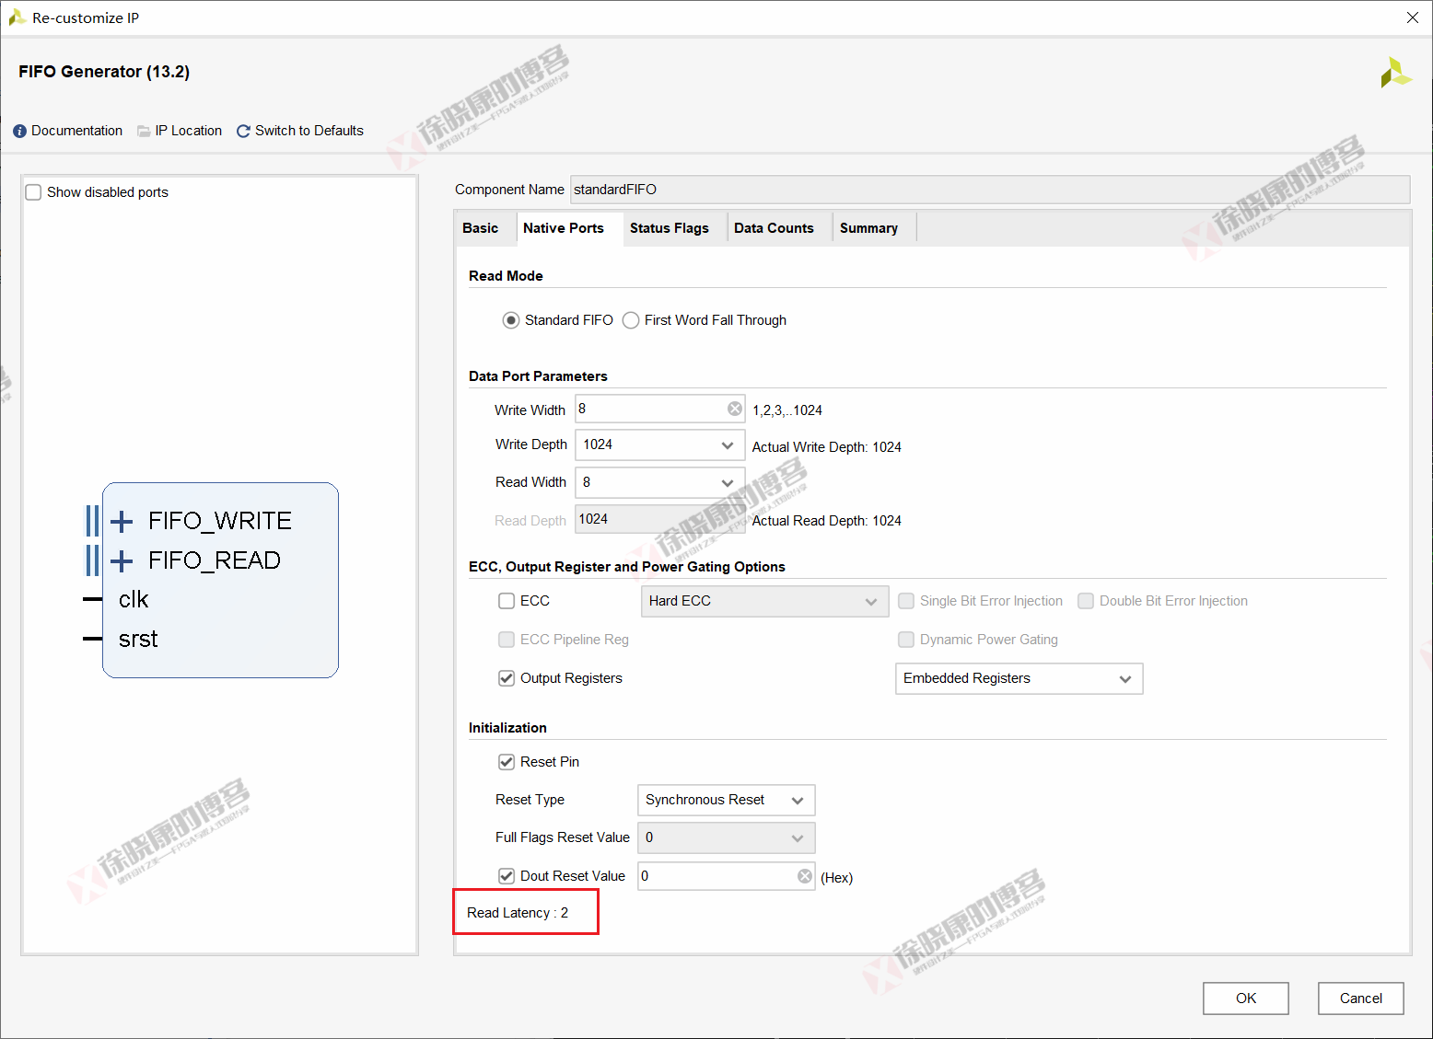The width and height of the screenshot is (1433, 1039).
Task: Clear the Write Width field with X icon
Action: tap(734, 409)
